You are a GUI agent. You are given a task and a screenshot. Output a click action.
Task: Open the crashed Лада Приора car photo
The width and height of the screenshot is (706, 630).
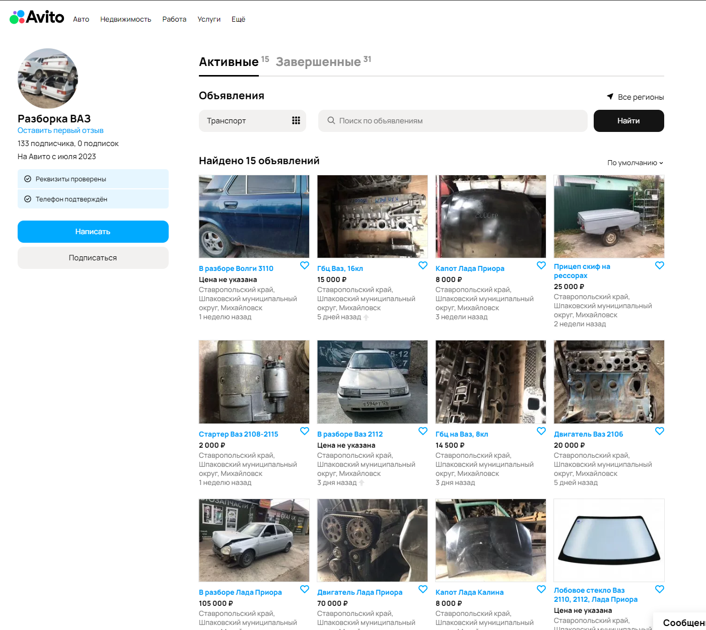(x=254, y=540)
